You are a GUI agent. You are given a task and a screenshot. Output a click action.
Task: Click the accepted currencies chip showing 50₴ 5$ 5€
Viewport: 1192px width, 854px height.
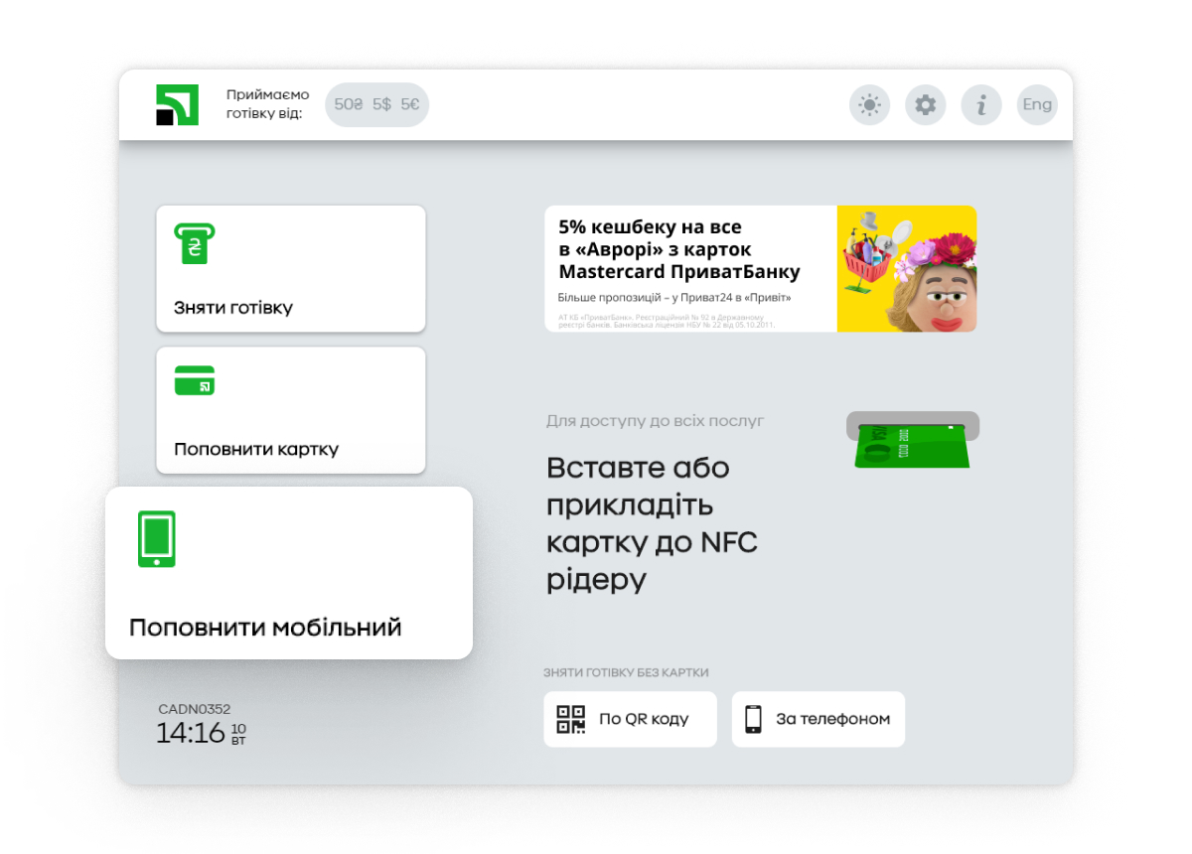click(376, 104)
